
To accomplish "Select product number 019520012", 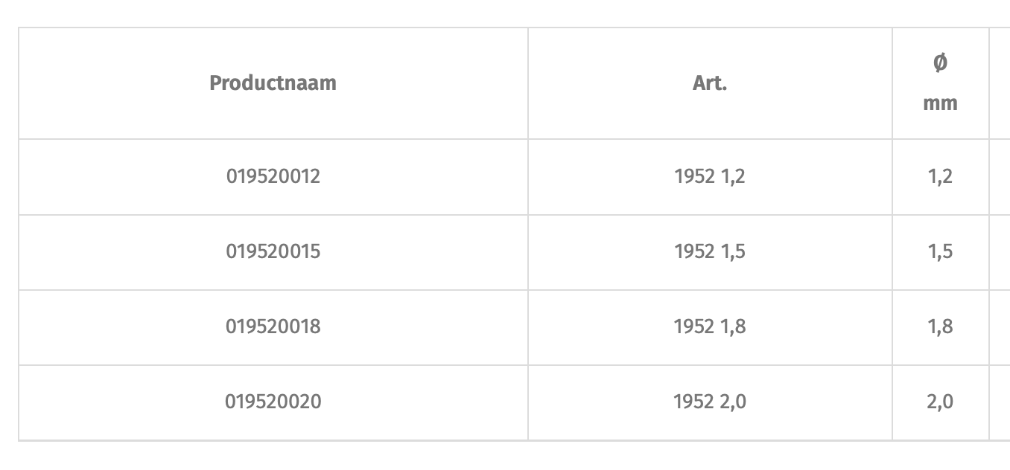I will (273, 177).
